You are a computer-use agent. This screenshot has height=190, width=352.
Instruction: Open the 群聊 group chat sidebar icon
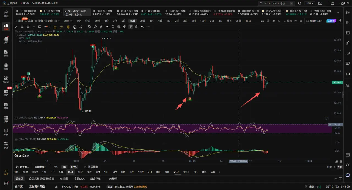click(6, 106)
